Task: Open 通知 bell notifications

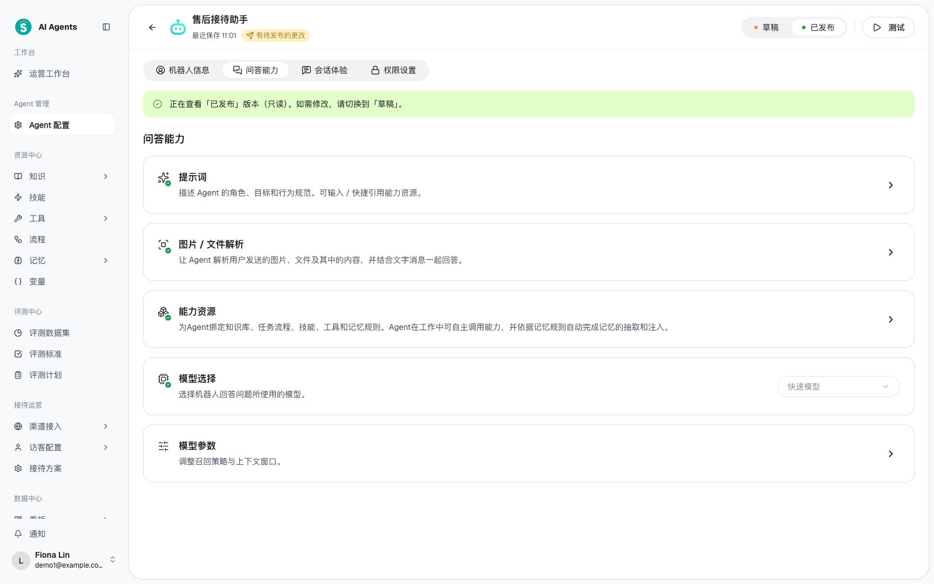Action: [x=62, y=534]
